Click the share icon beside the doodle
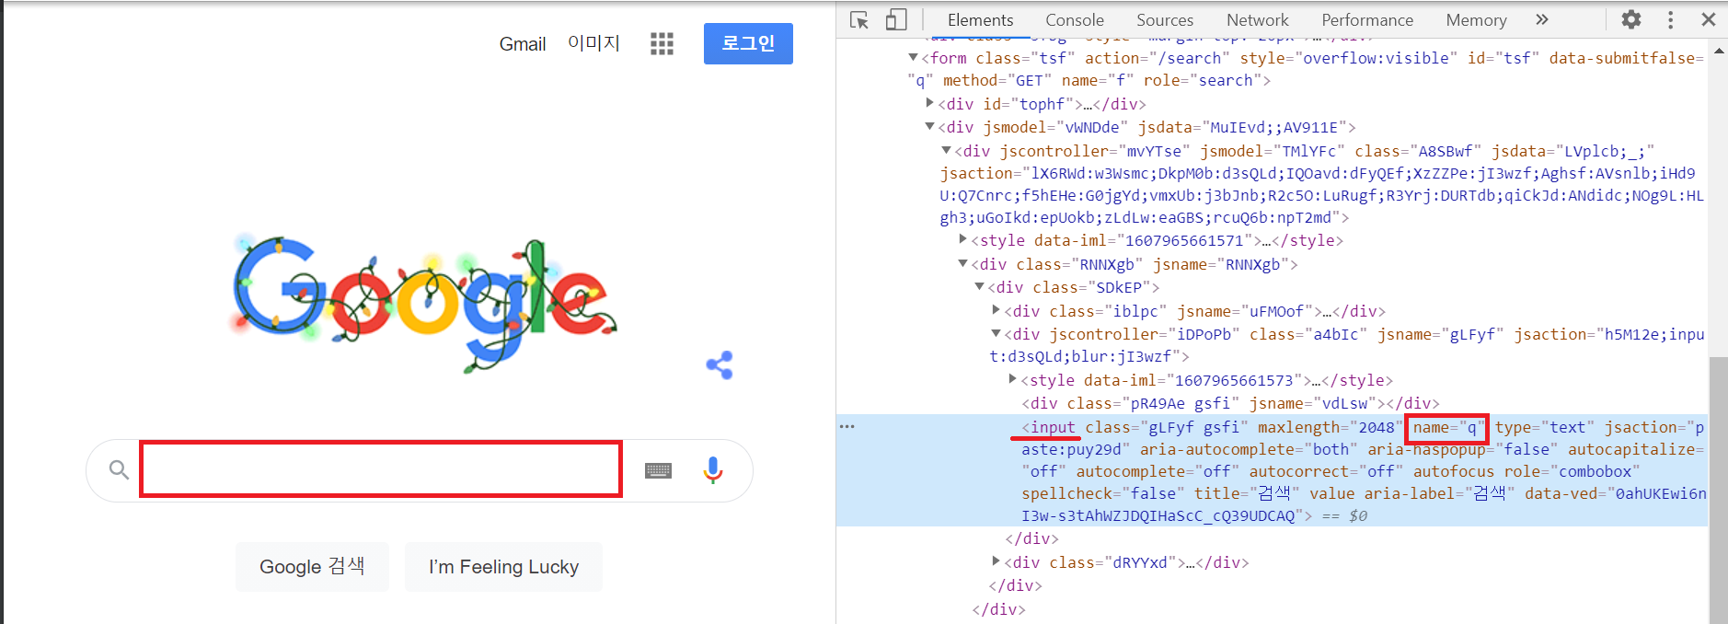Screen dimensions: 1728x624 720,365
